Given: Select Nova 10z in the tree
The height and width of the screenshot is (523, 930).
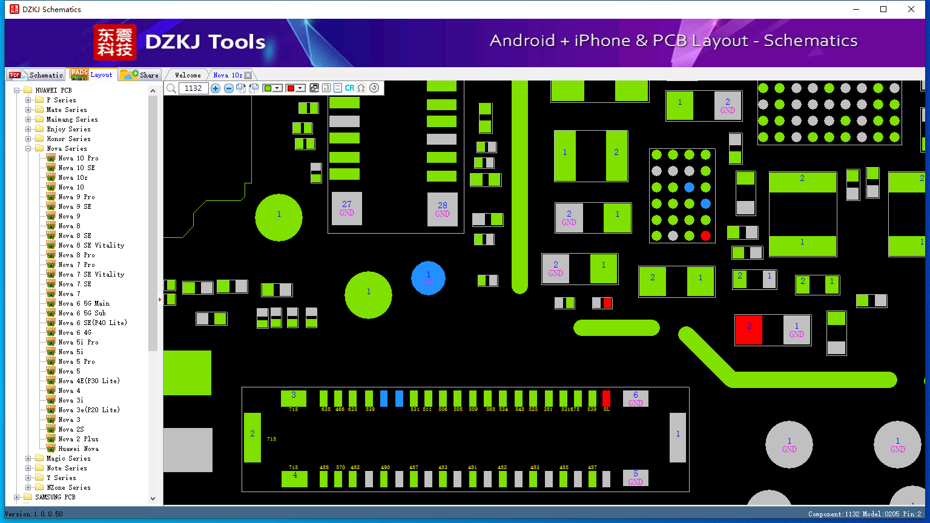Looking at the screenshot, I should point(73,177).
